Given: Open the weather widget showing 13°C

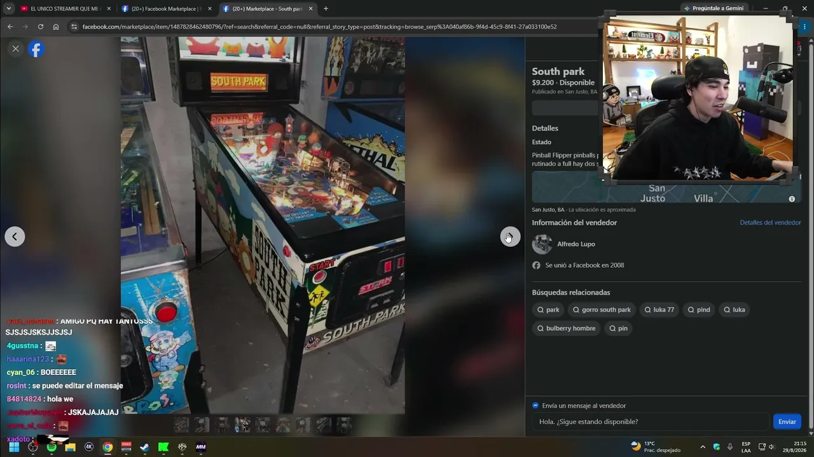Looking at the screenshot, I should 655,447.
